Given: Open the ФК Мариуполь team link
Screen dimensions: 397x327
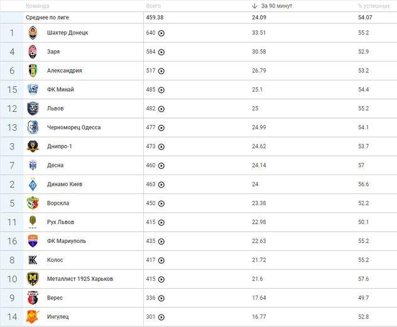Looking at the screenshot, I should [x=67, y=241].
